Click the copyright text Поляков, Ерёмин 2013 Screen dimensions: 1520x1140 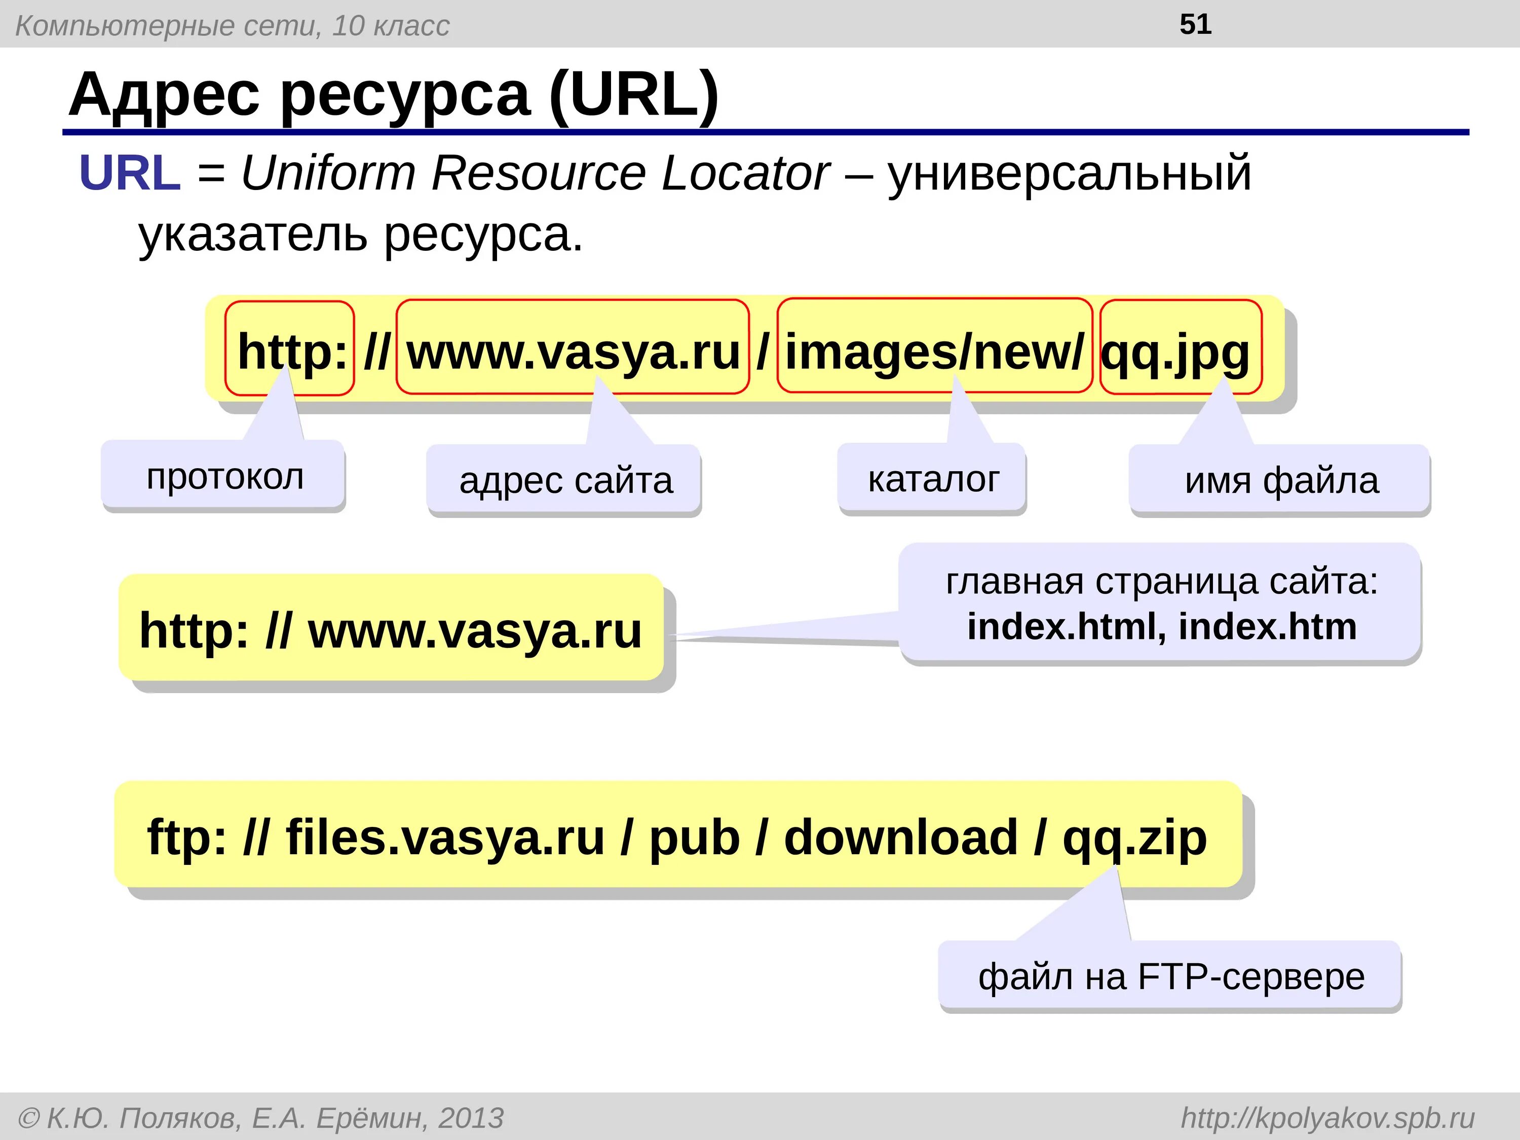coord(261,1117)
